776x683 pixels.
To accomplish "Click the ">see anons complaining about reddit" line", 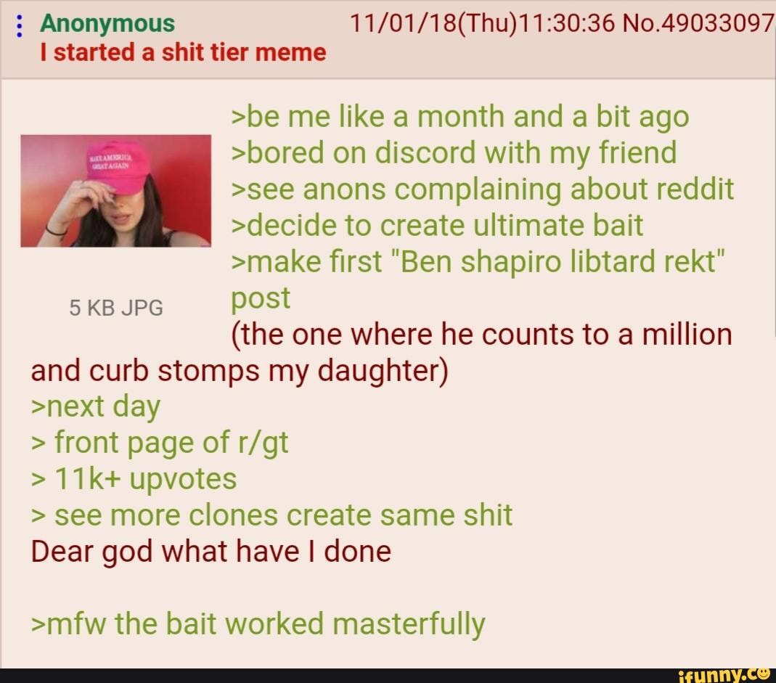I will tap(483, 190).
